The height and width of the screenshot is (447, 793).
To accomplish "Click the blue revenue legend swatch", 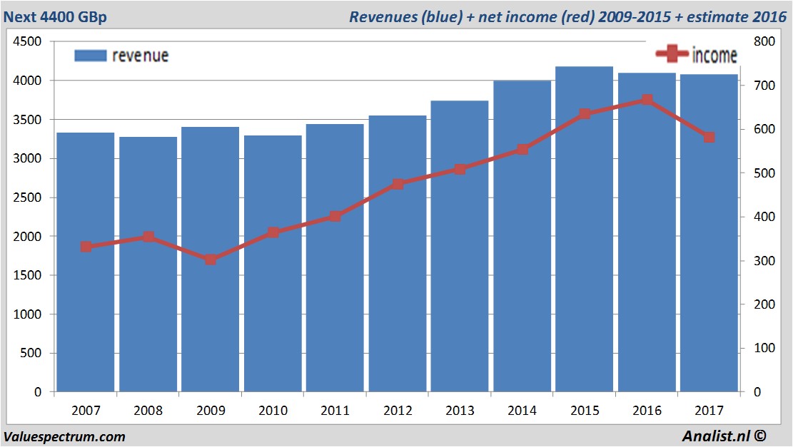I will (90, 56).
